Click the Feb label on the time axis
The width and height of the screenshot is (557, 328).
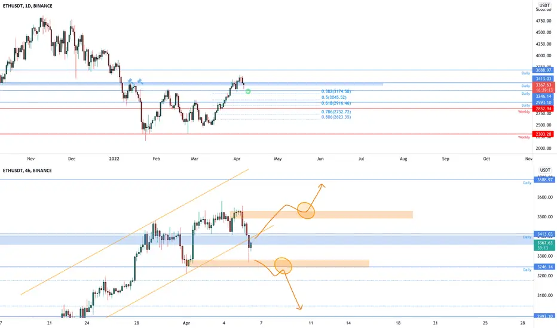(x=157, y=159)
